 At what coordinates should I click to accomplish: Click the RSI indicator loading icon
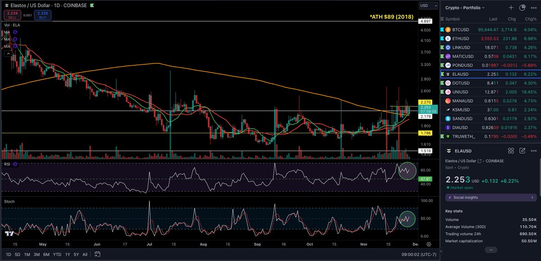tap(15, 164)
